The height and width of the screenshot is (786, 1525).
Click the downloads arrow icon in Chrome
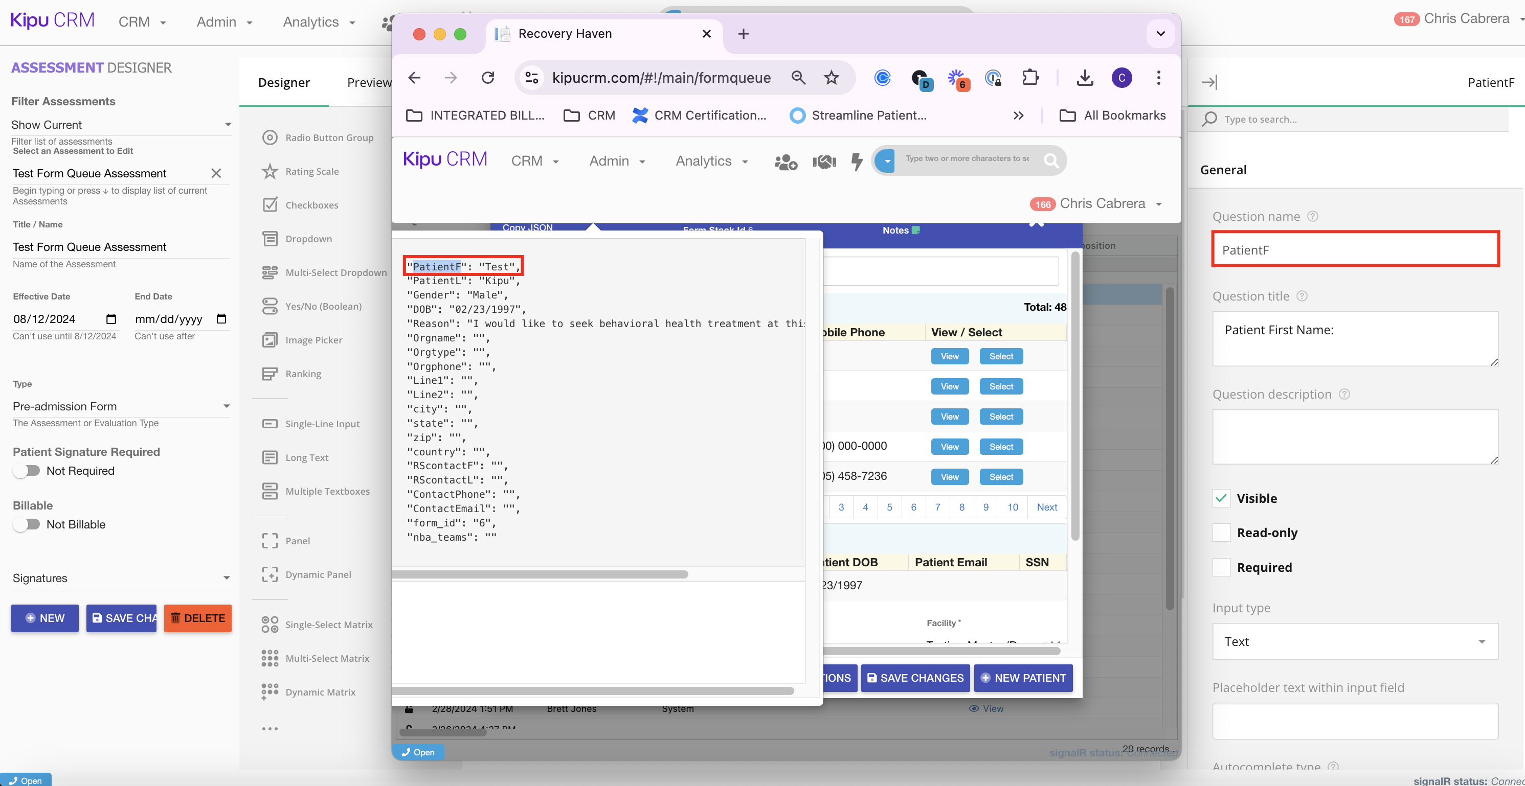pos(1085,78)
